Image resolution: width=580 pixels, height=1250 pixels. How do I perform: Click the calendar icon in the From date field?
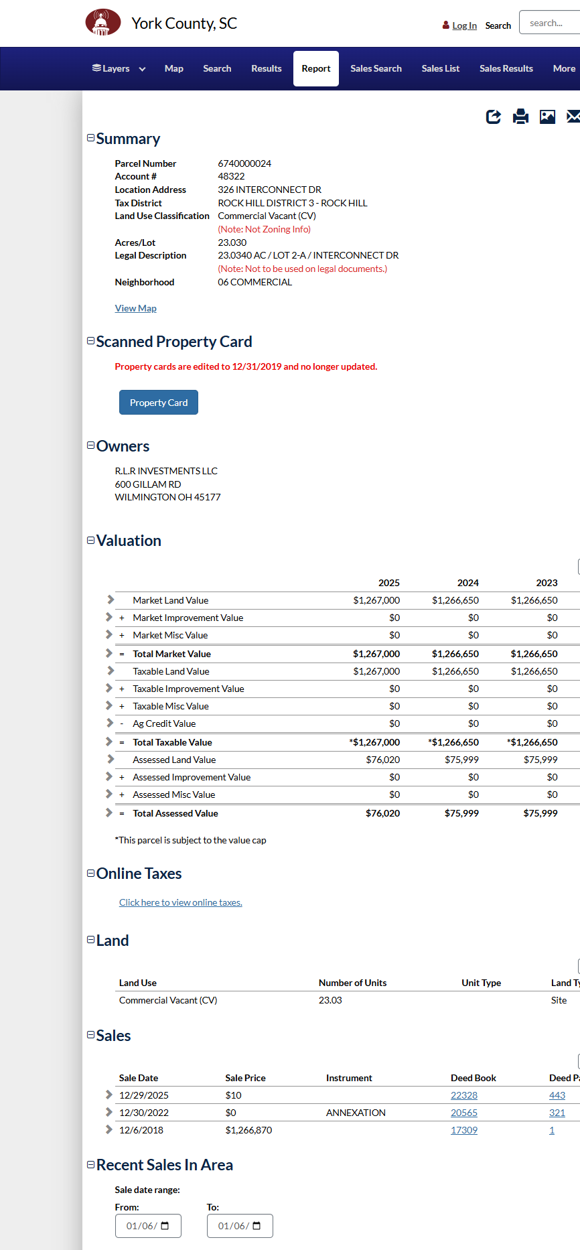click(165, 1226)
